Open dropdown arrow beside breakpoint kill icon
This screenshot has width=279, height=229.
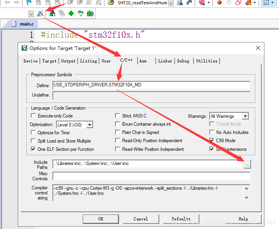coord(255,2)
